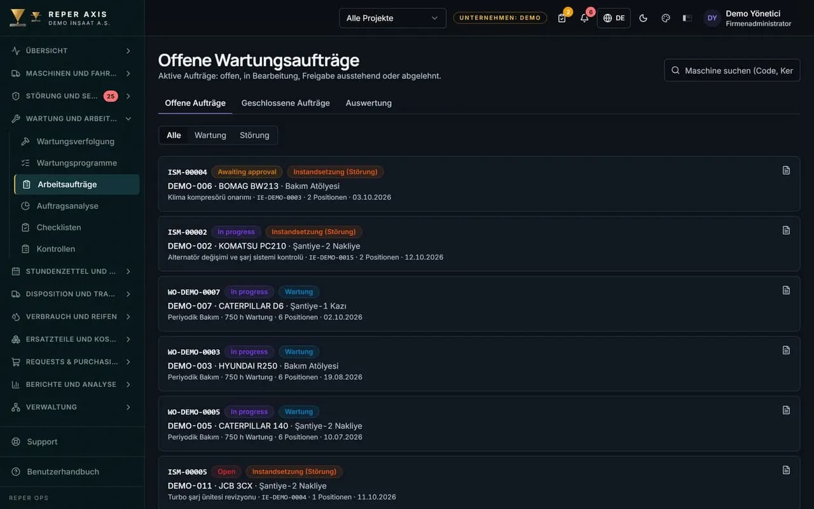Switch to the Auswertung tab
Image resolution: width=814 pixels, height=509 pixels.
369,103
